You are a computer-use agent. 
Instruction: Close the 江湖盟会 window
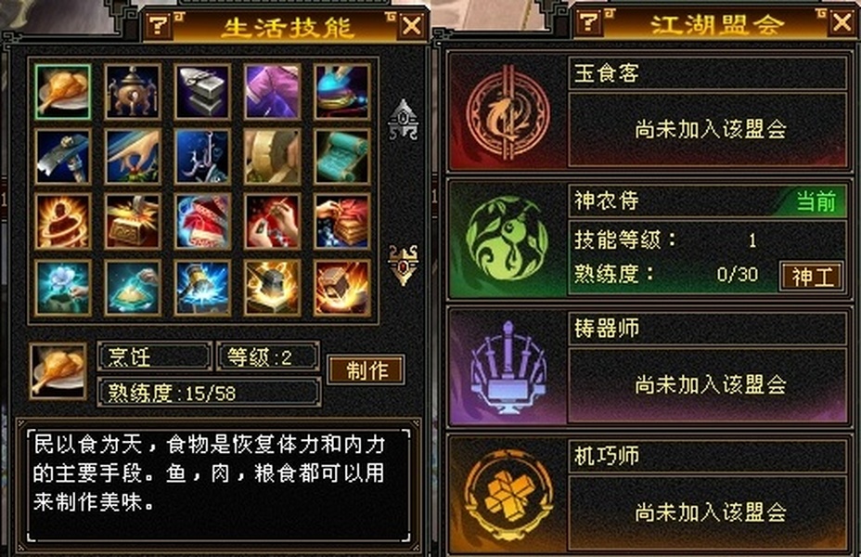point(842,22)
